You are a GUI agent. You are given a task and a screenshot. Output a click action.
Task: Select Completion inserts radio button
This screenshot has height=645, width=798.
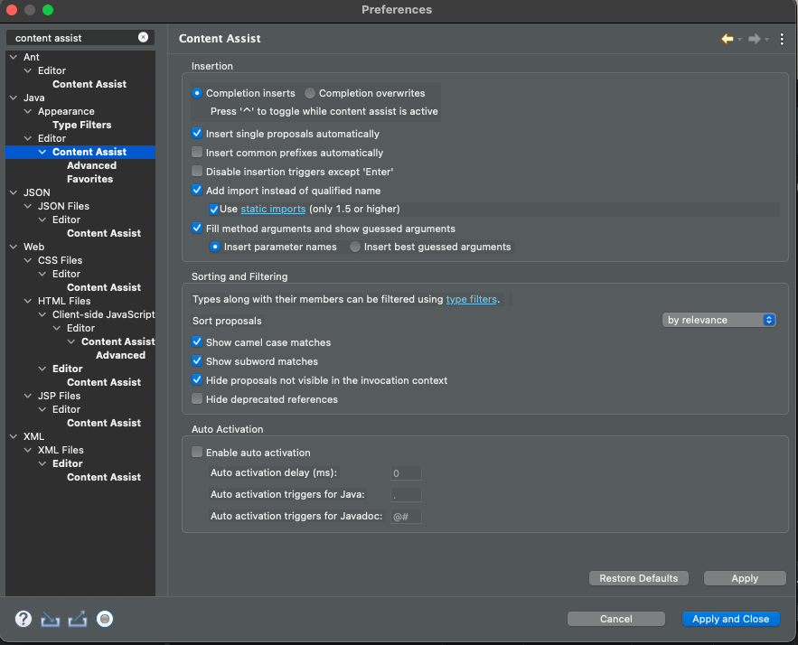197,93
